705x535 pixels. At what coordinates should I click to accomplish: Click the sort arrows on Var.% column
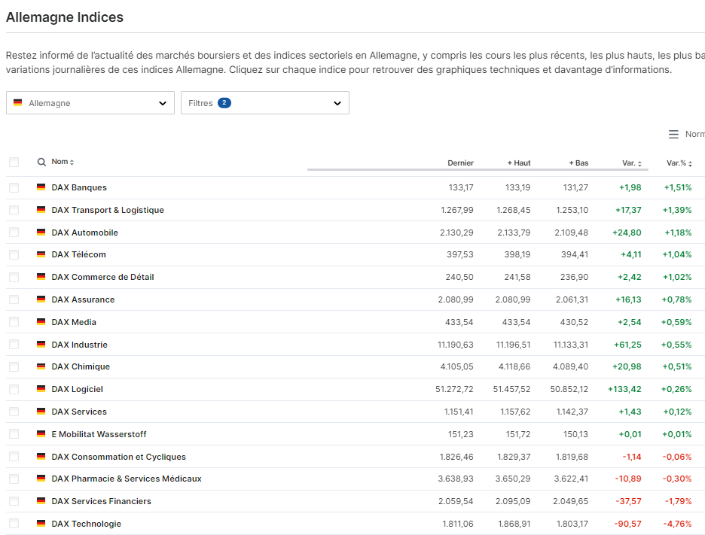690,163
